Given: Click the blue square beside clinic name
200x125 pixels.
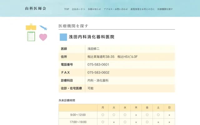Looking at the screenshot, I should [63, 37].
